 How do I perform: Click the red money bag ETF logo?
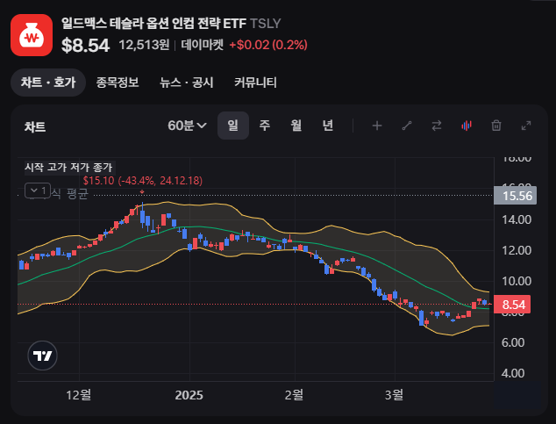point(32,35)
